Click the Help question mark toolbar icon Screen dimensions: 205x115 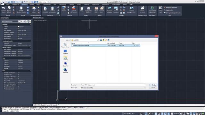click(35, 2)
